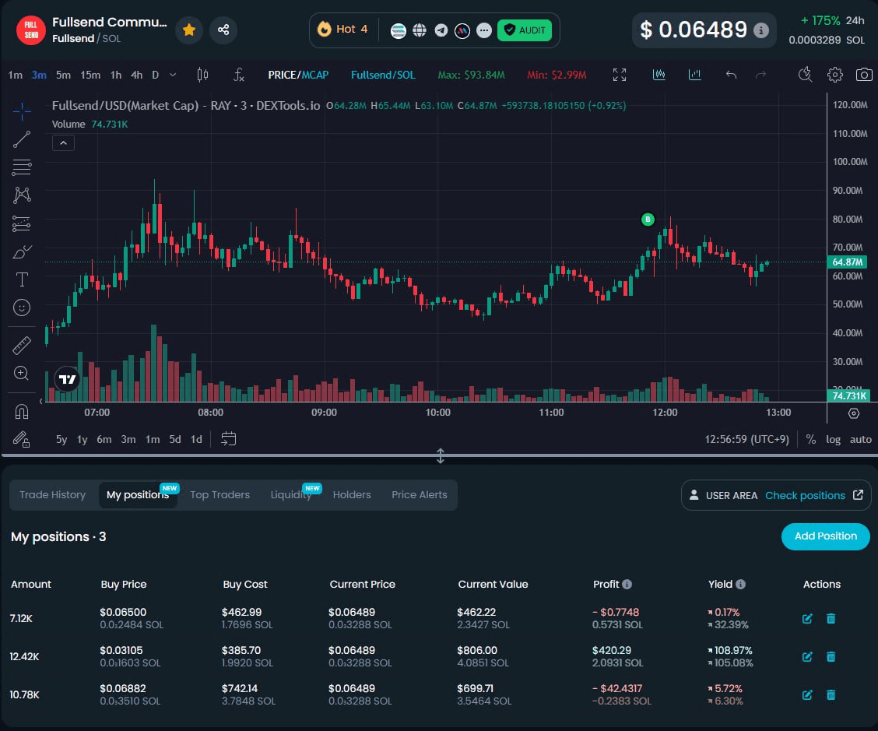Select the 5m timeframe
This screenshot has height=731, width=878.
point(63,75)
